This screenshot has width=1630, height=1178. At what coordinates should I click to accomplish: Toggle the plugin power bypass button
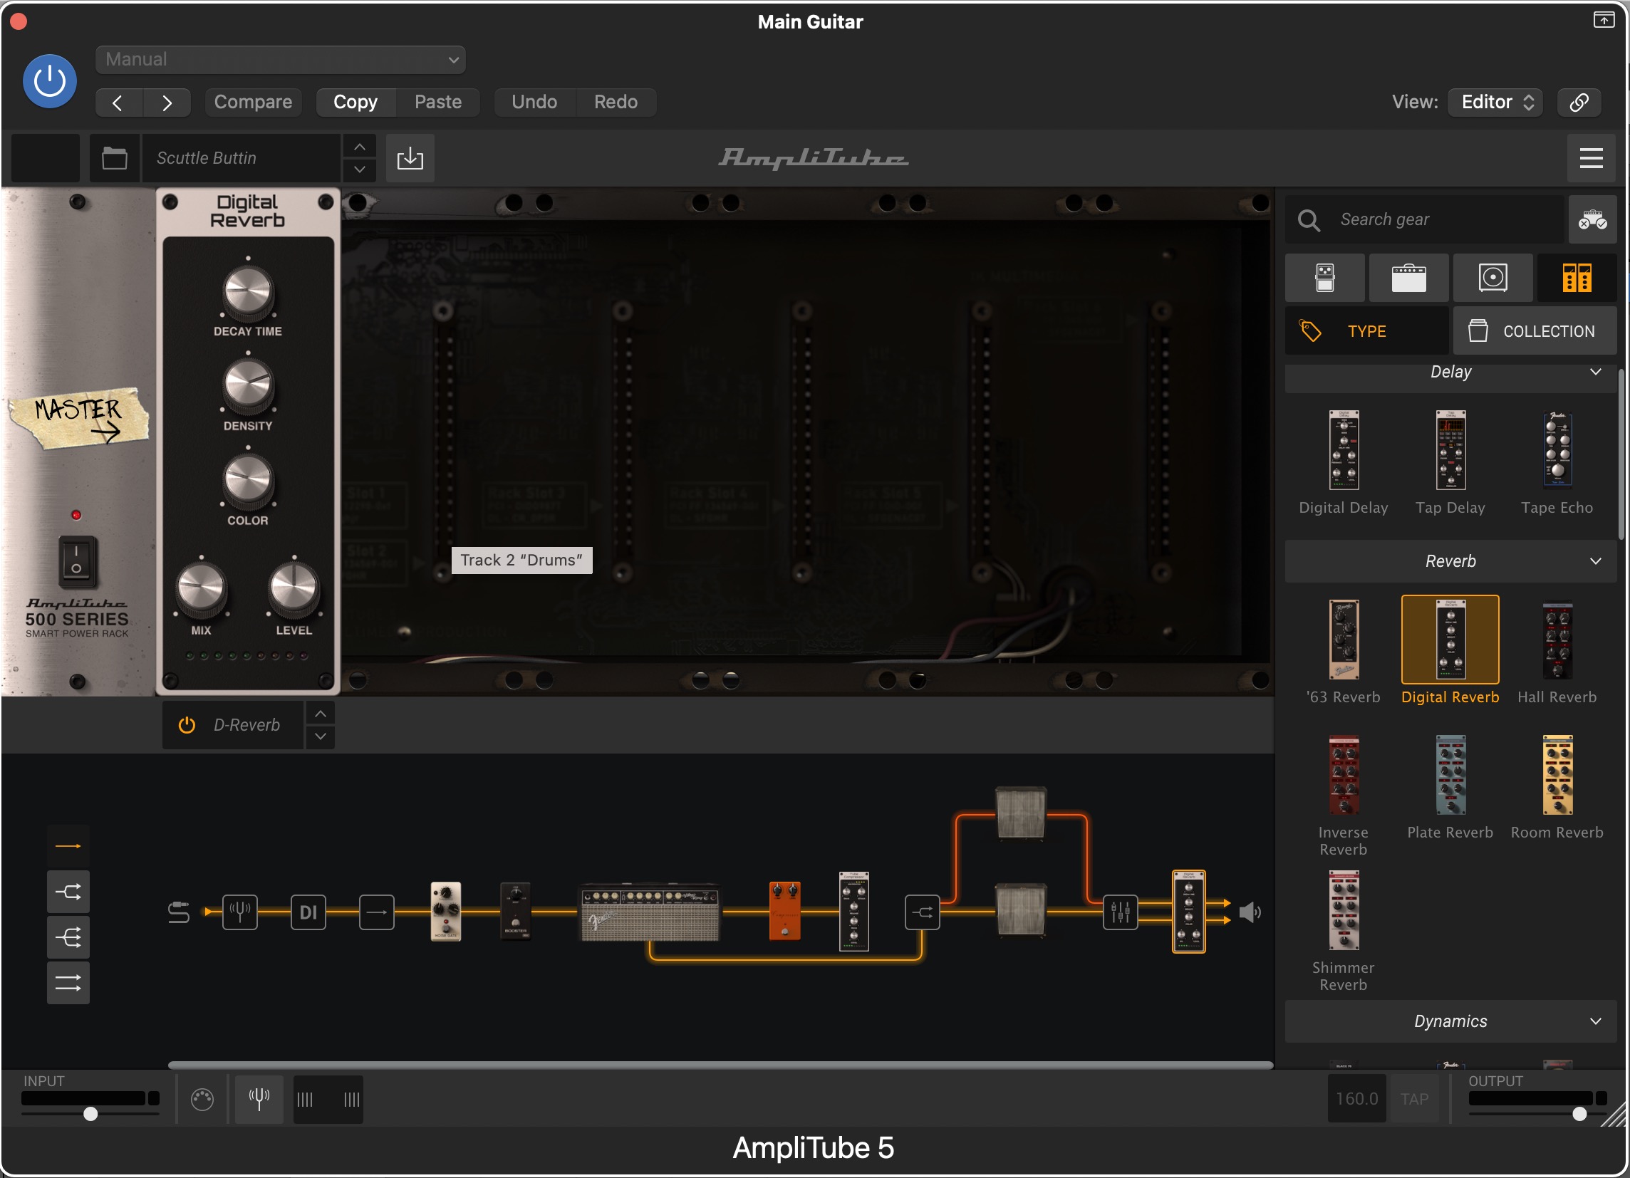click(x=50, y=81)
